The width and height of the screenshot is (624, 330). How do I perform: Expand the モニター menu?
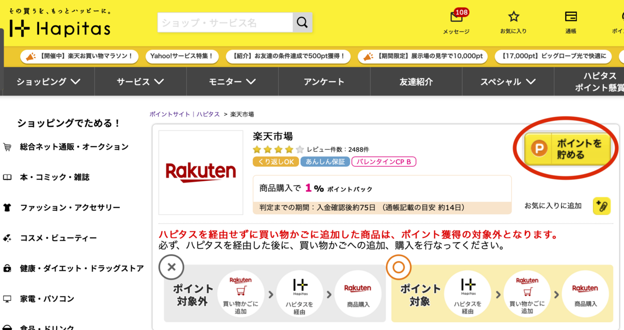click(x=232, y=82)
